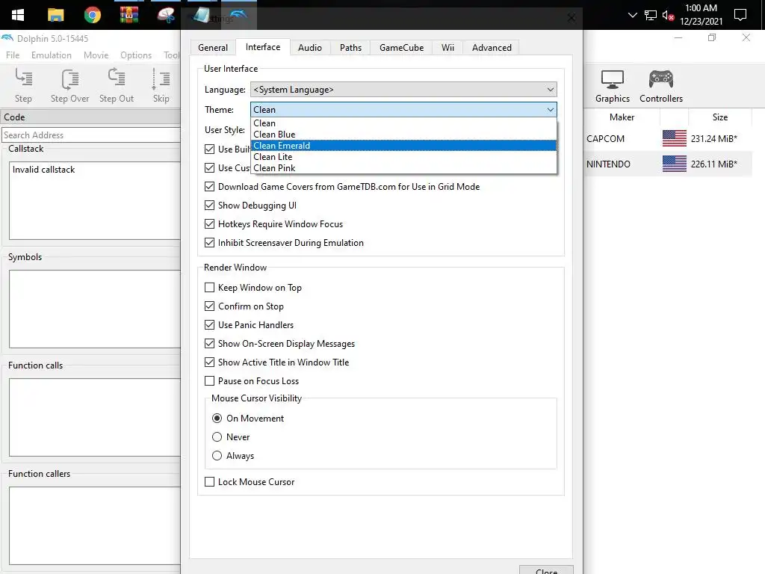This screenshot has width=765, height=574.
Task: Toggle Show On-Screen Display Messages checkbox
Action: tap(209, 344)
